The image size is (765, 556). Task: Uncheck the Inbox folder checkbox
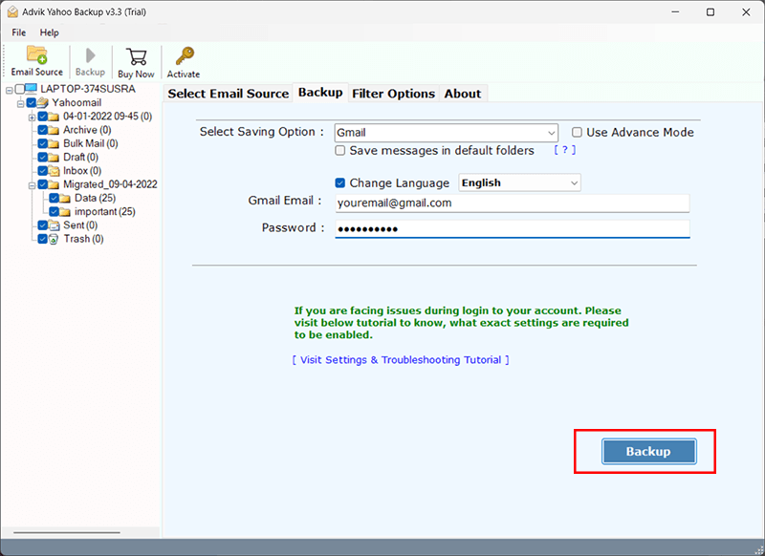tap(42, 171)
